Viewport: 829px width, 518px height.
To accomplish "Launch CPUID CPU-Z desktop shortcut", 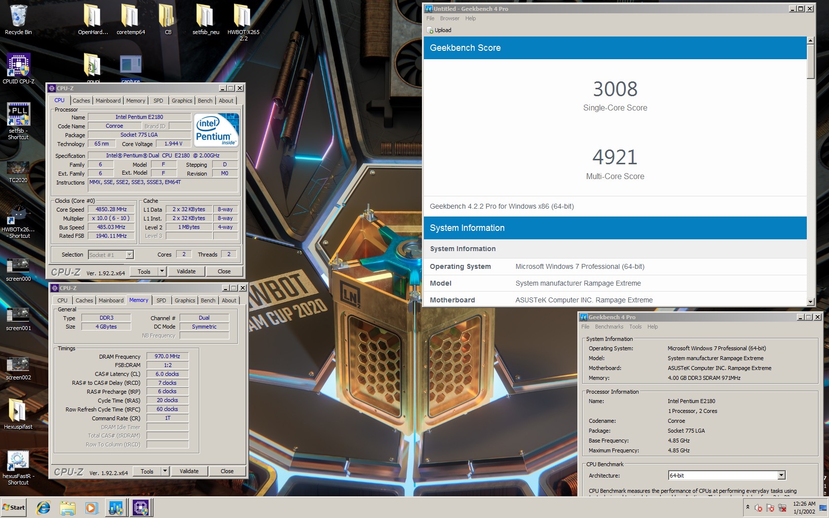I will coord(18,69).
